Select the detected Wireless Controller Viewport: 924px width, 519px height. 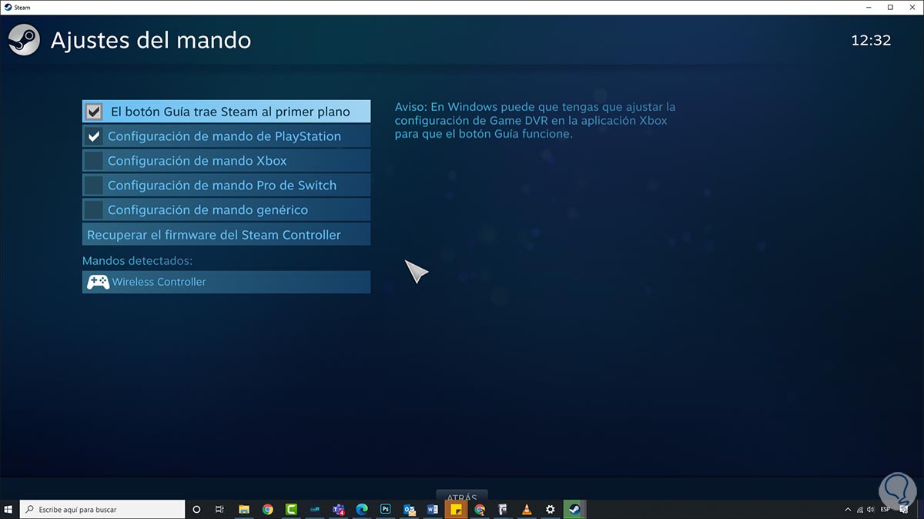pos(226,282)
